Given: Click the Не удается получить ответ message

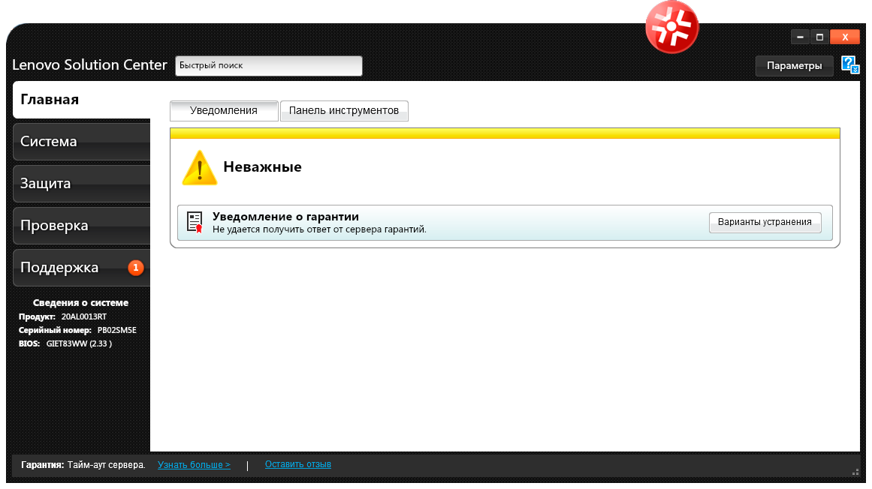Looking at the screenshot, I should [319, 229].
